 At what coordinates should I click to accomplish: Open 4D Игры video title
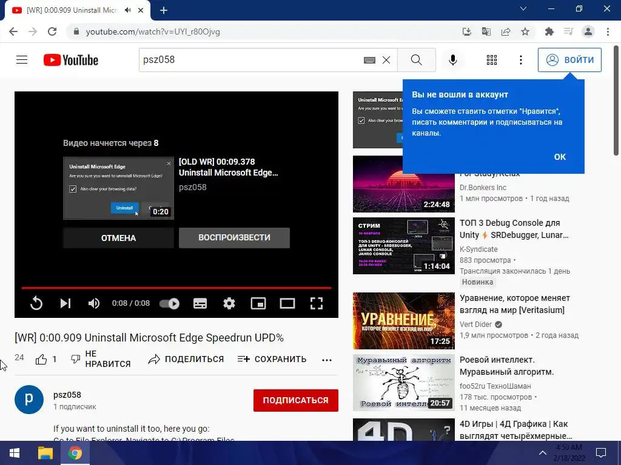[515, 430]
